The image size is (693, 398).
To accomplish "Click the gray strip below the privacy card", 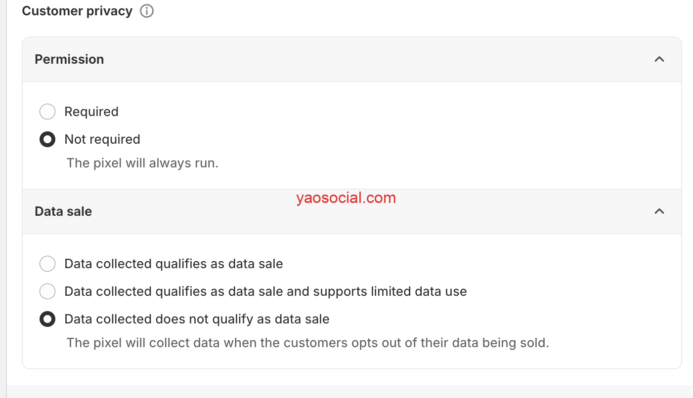I will pyautogui.click(x=346, y=391).
